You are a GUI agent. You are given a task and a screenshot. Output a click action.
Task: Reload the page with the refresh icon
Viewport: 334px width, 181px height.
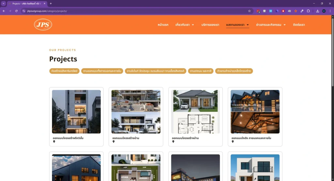click(x=16, y=11)
